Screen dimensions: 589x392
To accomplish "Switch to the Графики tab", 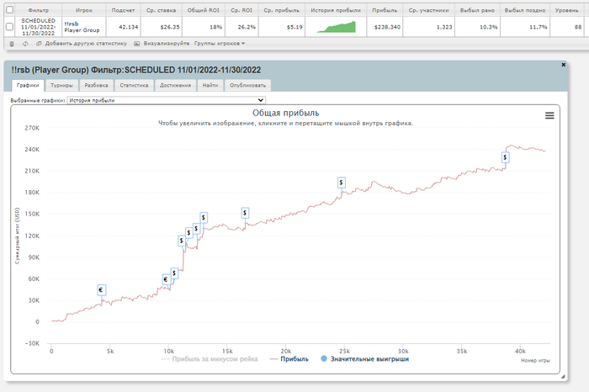I will click(x=28, y=85).
